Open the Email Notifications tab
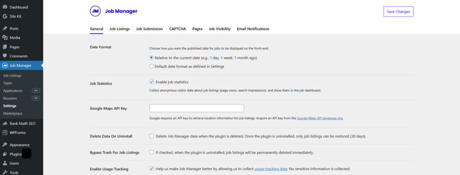The height and width of the screenshot is (175, 460). (x=253, y=29)
